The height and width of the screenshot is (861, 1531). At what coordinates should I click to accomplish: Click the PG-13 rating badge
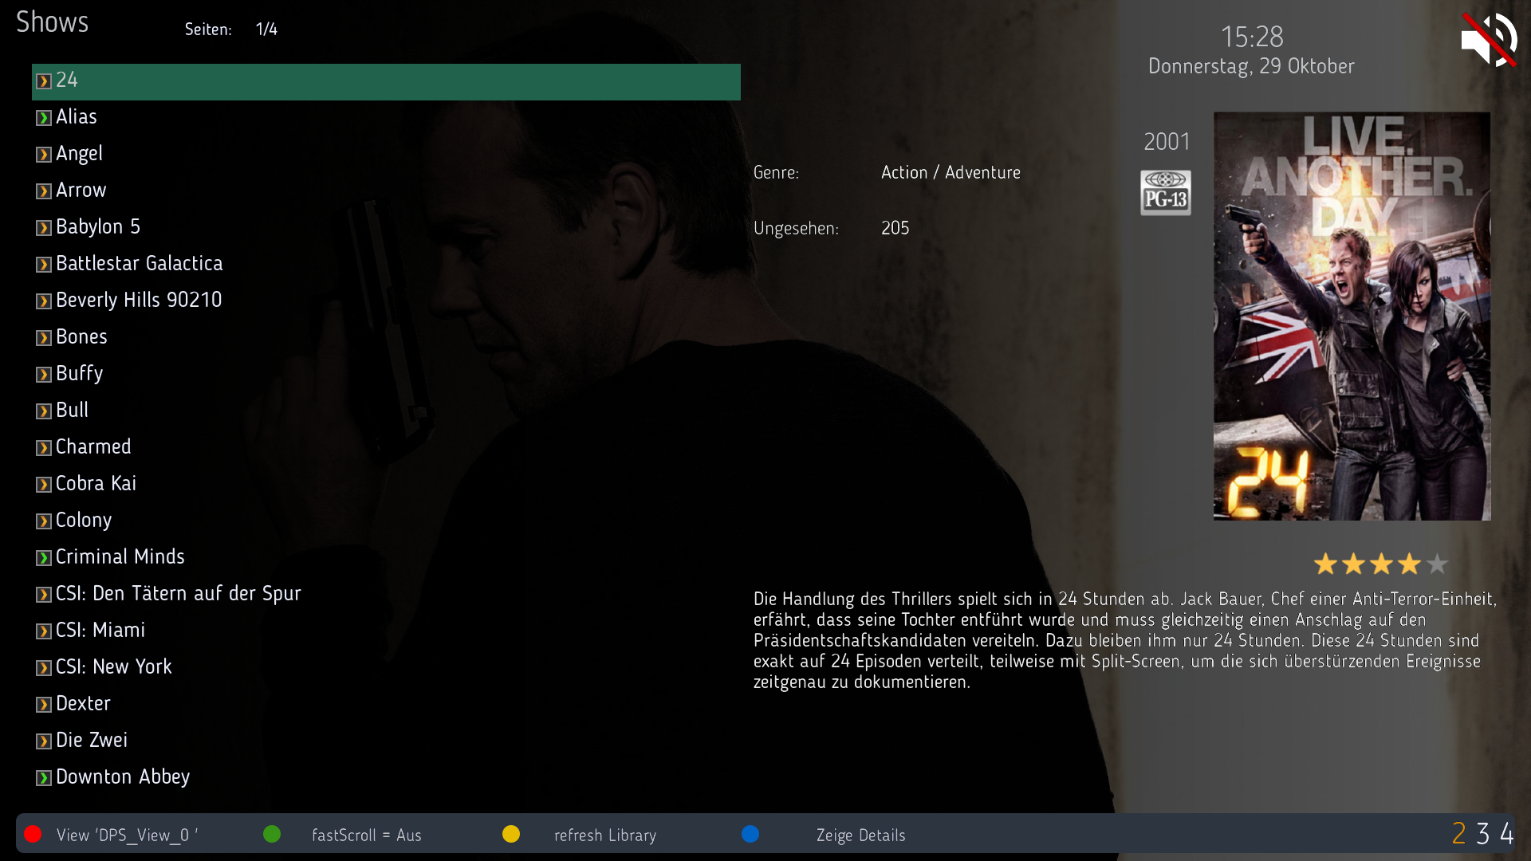coord(1166,192)
